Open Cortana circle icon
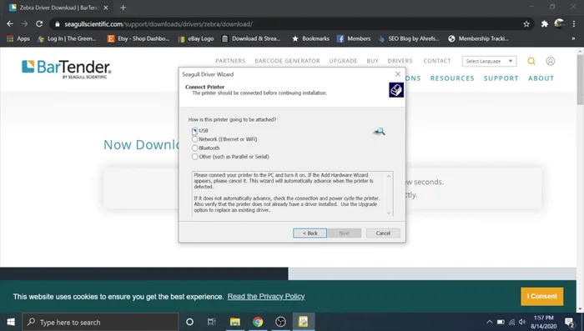 click(189, 322)
